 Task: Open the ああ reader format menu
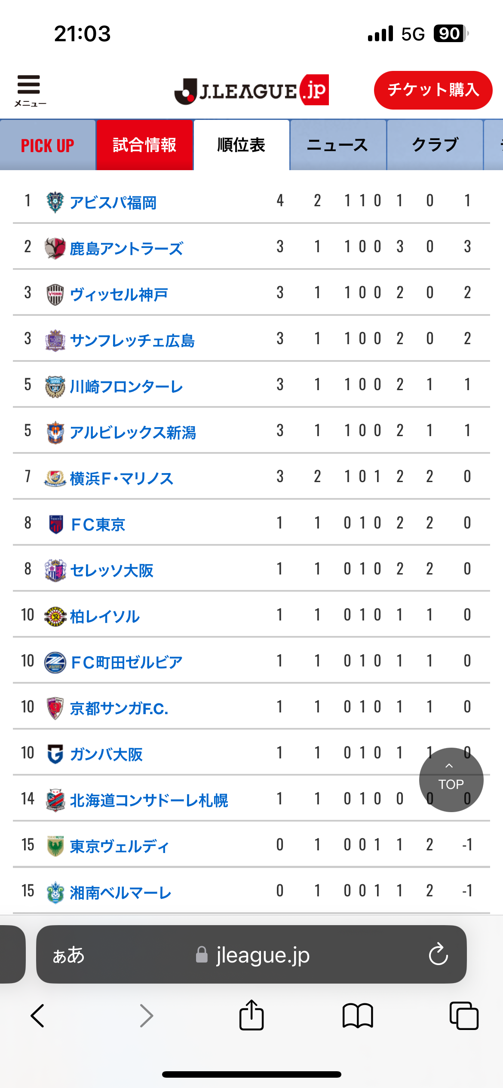pyautogui.click(x=68, y=955)
